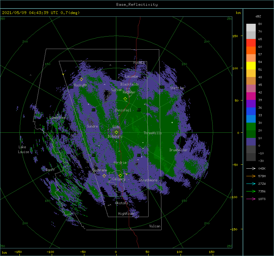Click the ThreeHills city label
Screen dimensions: 274x256
[153, 133]
